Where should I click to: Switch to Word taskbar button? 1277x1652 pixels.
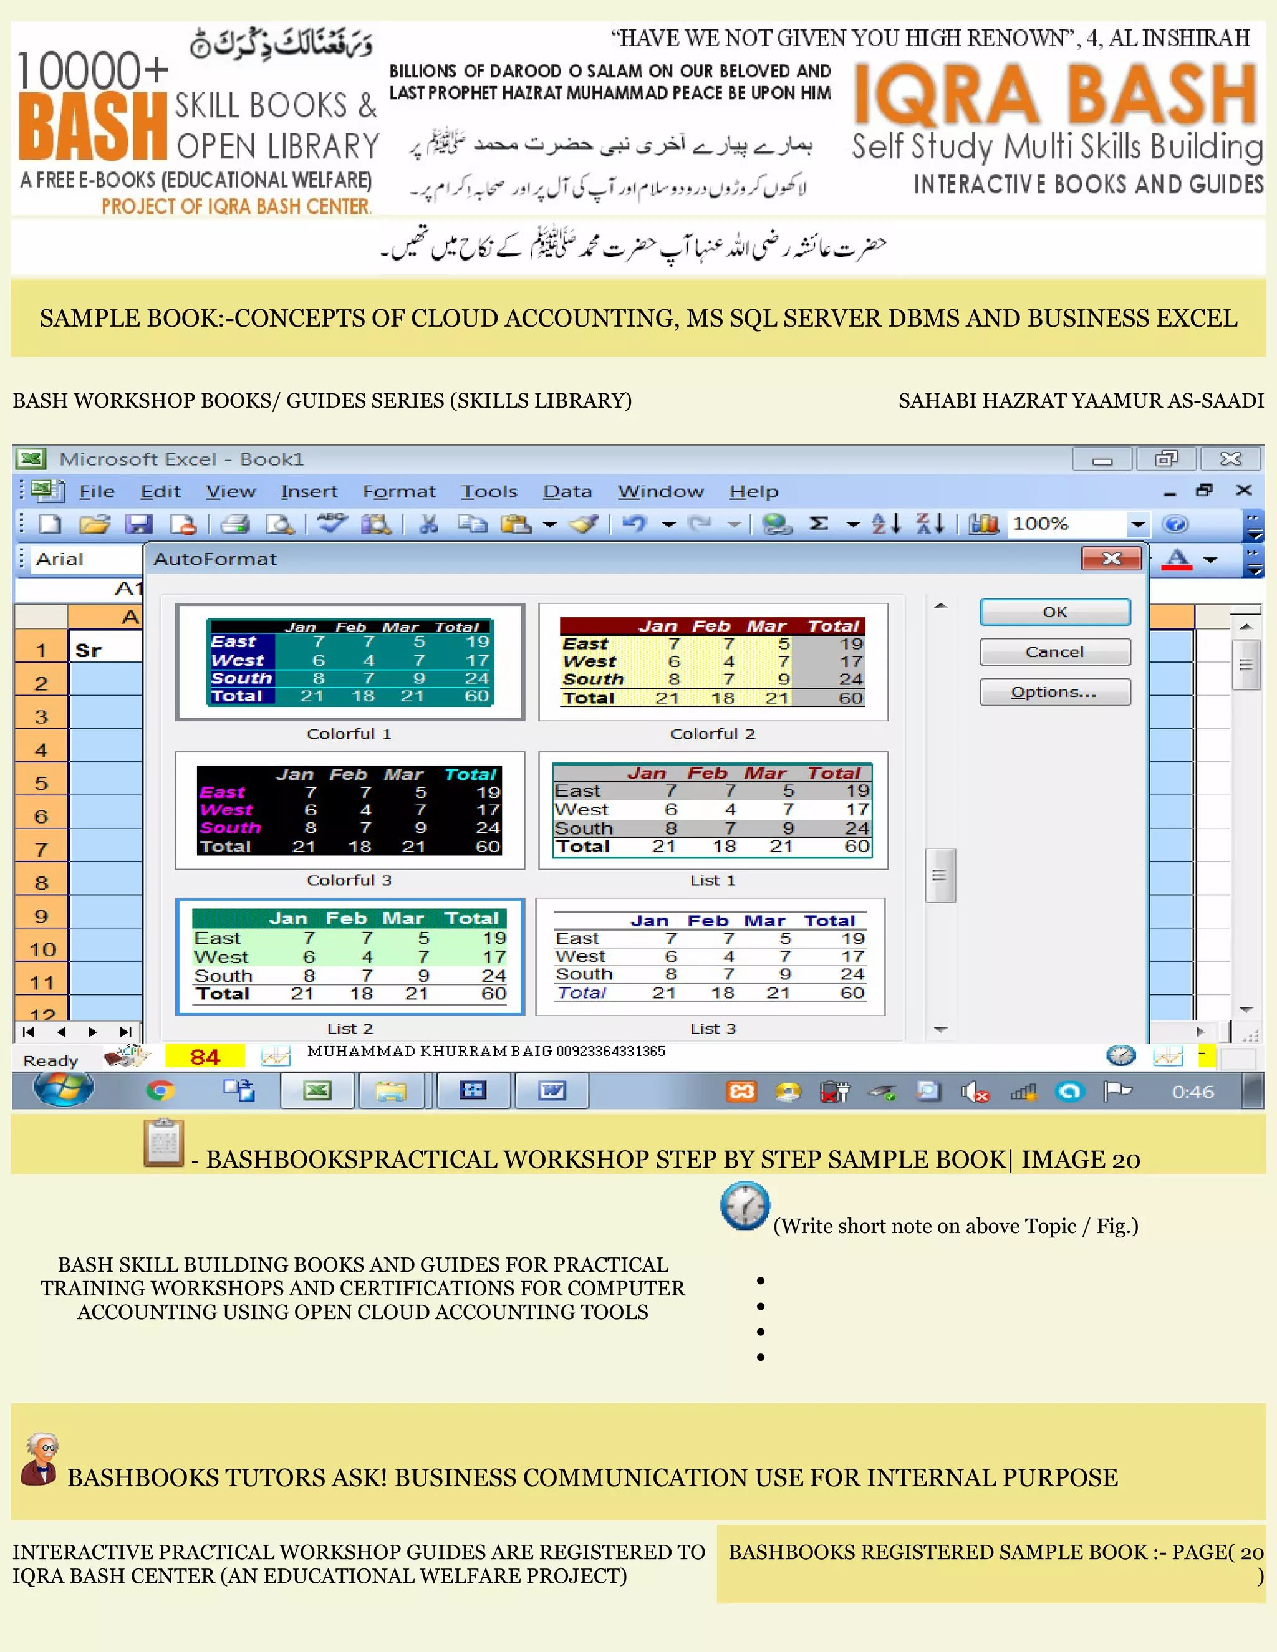[552, 1091]
